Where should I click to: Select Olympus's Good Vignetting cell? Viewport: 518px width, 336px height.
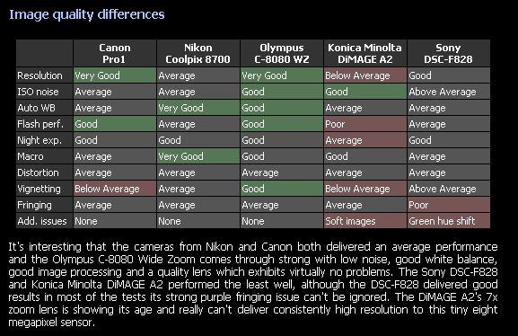pos(282,189)
